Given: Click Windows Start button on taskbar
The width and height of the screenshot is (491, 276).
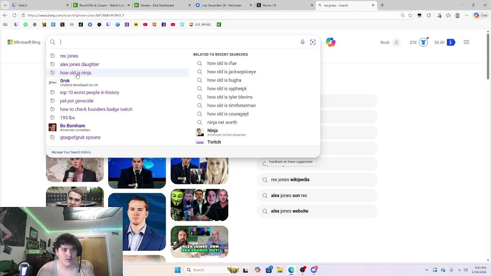Looking at the screenshot, I should click(178, 270).
